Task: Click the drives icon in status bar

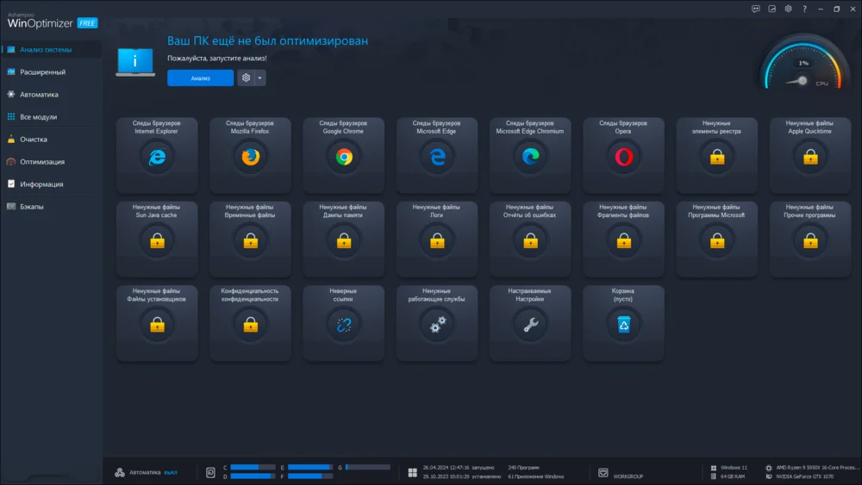Action: [210, 472]
